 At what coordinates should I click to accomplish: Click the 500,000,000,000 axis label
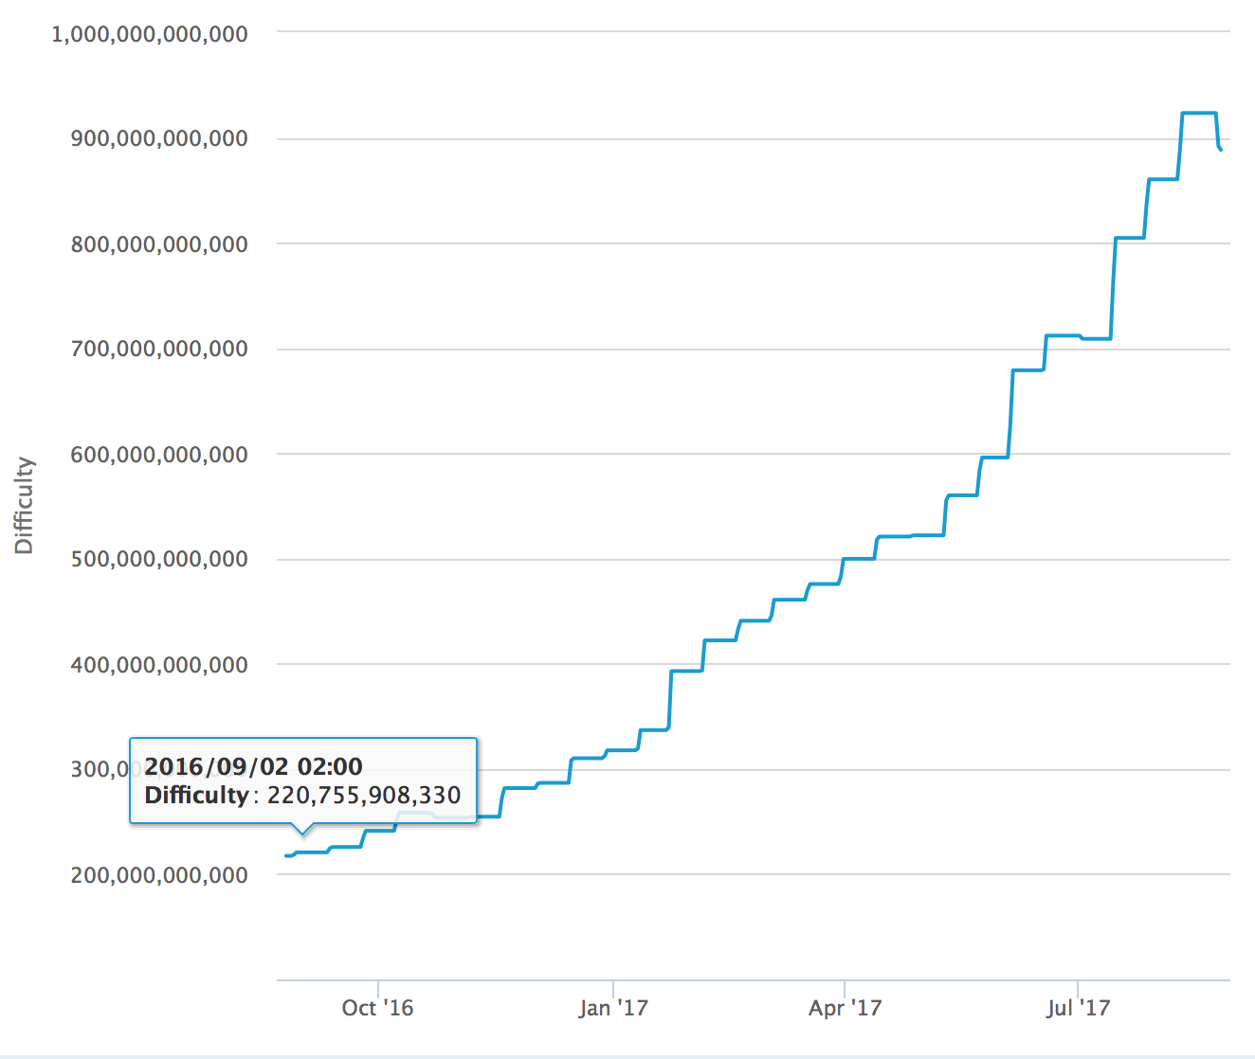[159, 559]
